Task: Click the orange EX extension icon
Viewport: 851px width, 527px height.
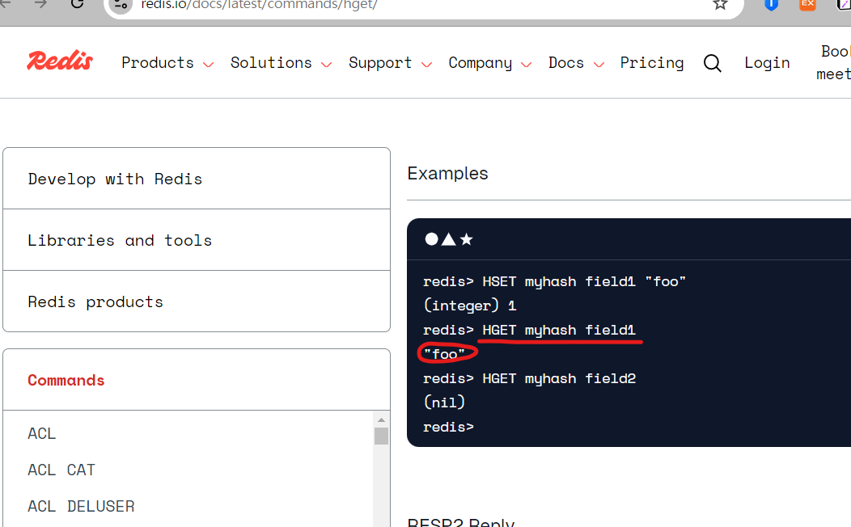Action: [807, 4]
